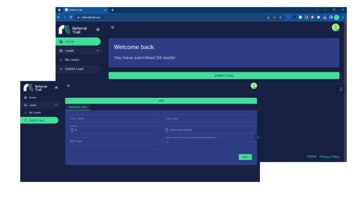
Task: Click the user avatar in the top right
Action: [x=336, y=27]
